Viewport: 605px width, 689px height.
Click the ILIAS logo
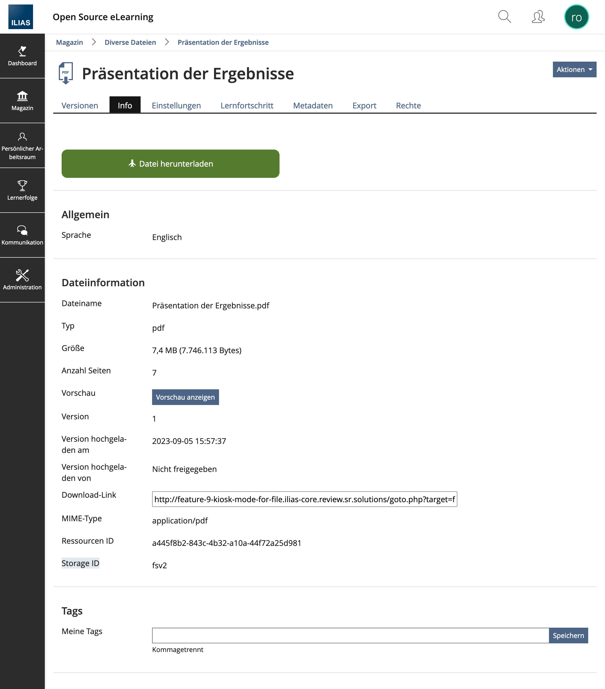[x=20, y=17]
